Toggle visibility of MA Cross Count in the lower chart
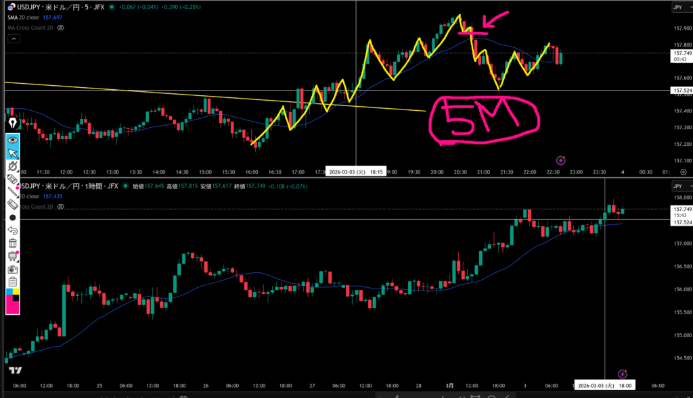This screenshot has height=398, width=693. [61, 207]
